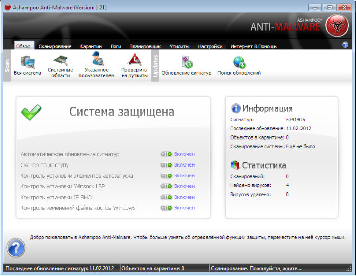356x276 pixels.
Task: Click Сканирований statistic row
Action: pyautogui.click(x=259, y=176)
